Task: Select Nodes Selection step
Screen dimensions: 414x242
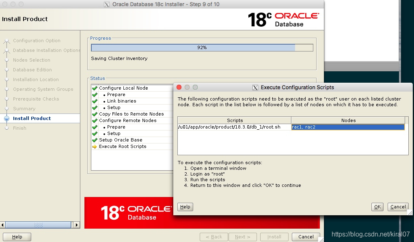Action: 31,60
